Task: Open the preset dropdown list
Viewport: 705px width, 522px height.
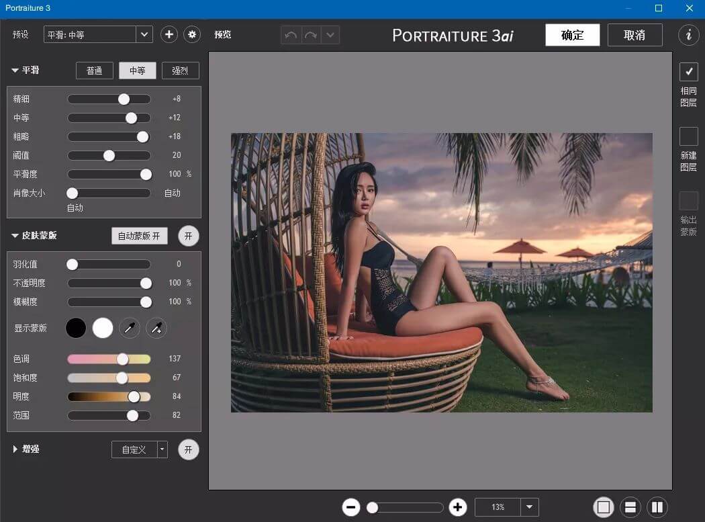Action: [x=144, y=35]
